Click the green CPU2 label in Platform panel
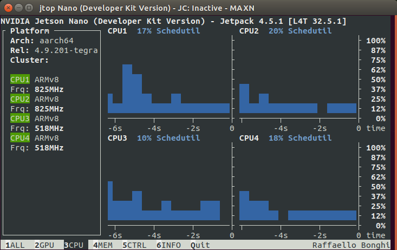The height and width of the screenshot is (250, 397). pos(20,99)
